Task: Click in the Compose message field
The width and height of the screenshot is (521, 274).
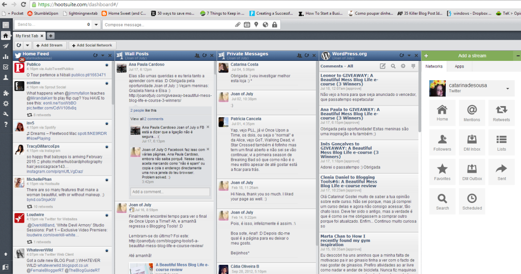Action: (x=168, y=24)
